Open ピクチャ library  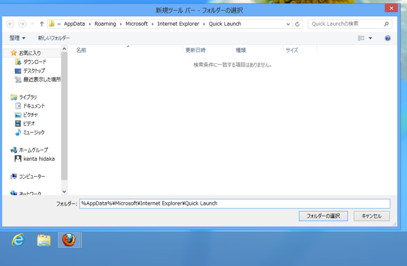[31, 115]
